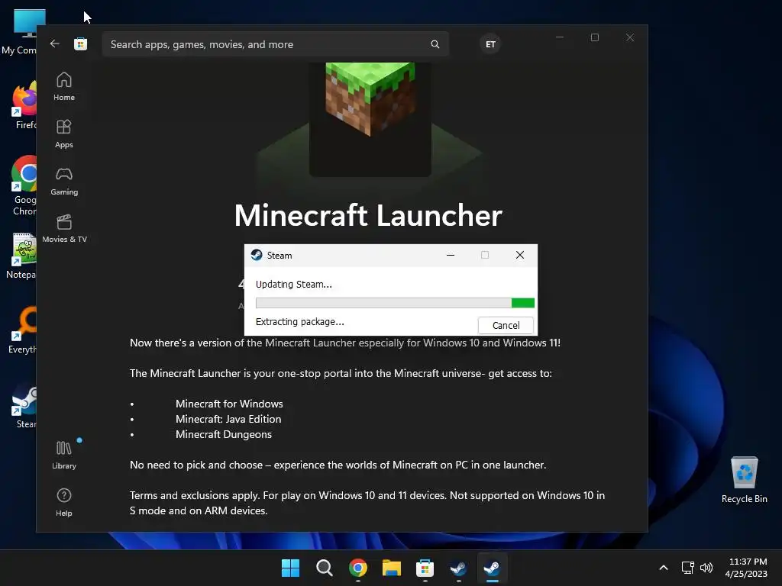782x586 pixels.
Task: Open the Gaming section in Store sidebar
Action: 64,181
